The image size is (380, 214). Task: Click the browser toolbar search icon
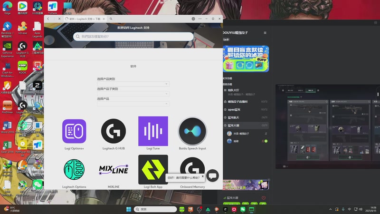pyautogui.click(x=111, y=19)
